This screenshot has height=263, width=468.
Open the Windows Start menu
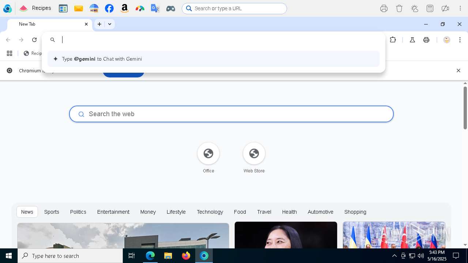coord(9,256)
